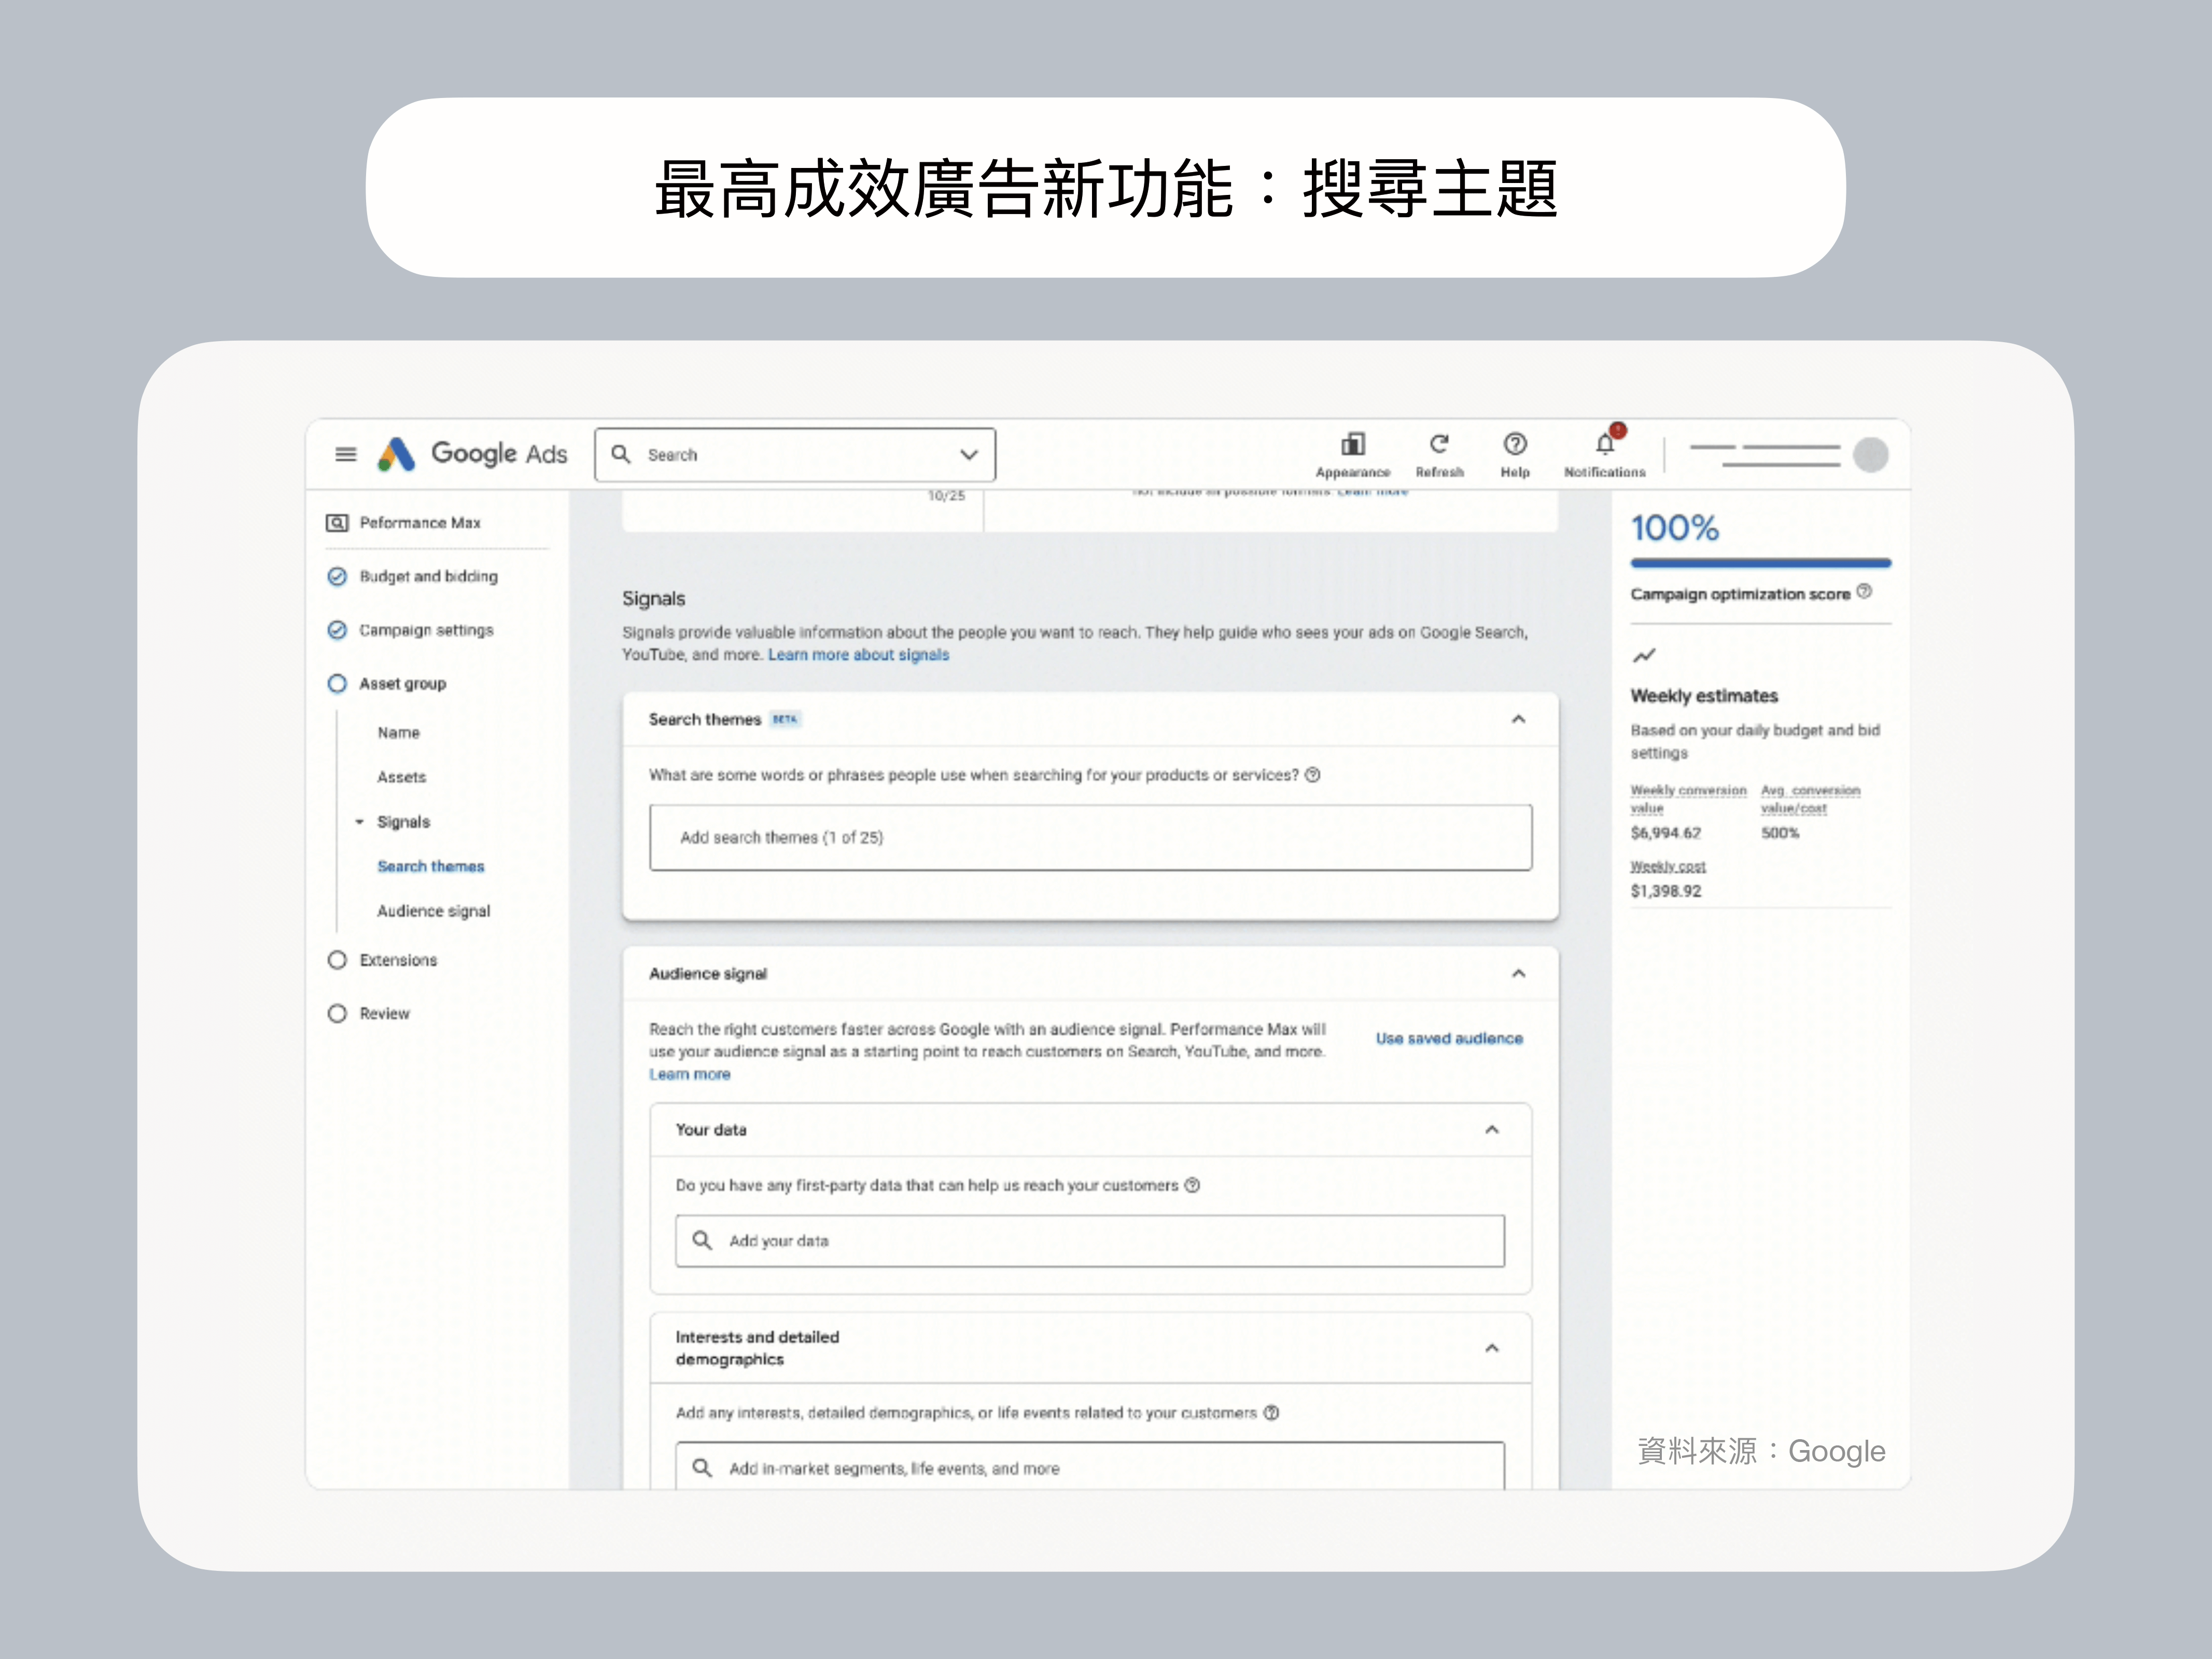2212x1659 pixels.
Task: Click the magnifier icon in the search bar
Action: click(x=621, y=454)
